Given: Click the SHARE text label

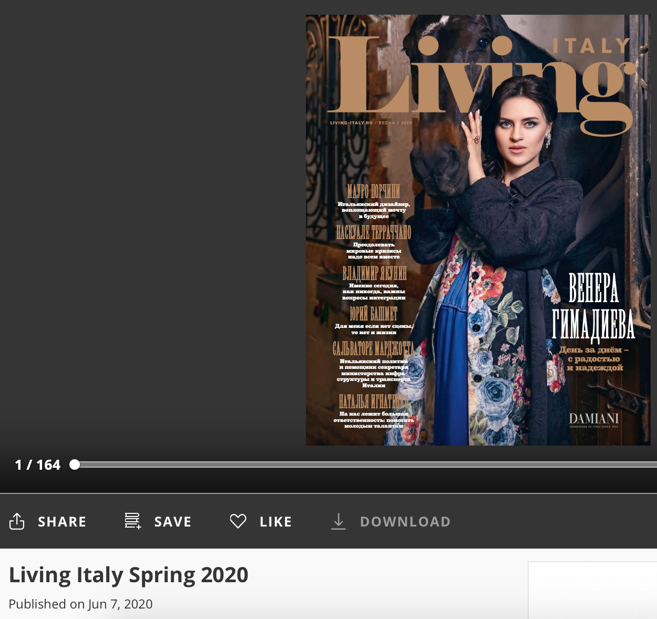Looking at the screenshot, I should [62, 522].
